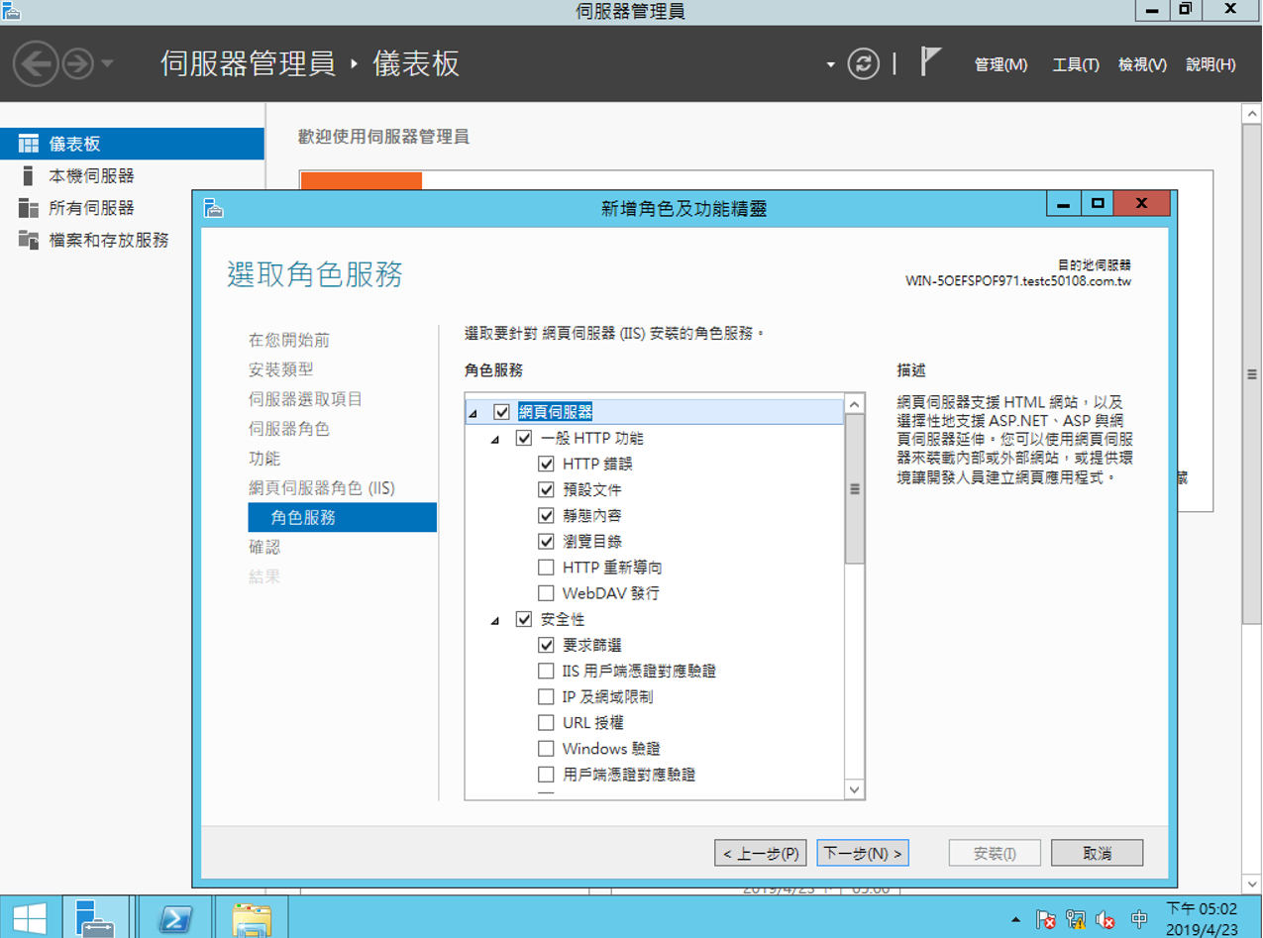Click the forward navigation arrow in Server Manager
1263x938 pixels.
[76, 64]
